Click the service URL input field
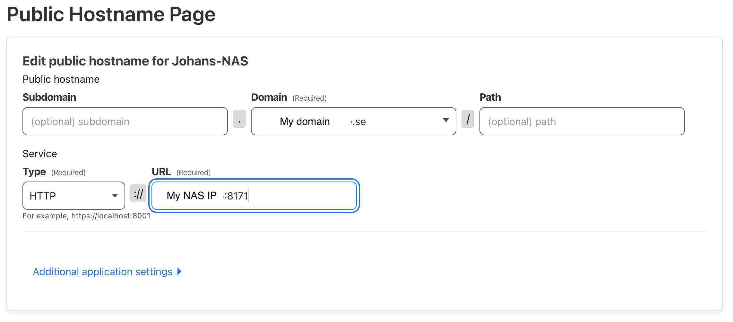 coord(254,196)
